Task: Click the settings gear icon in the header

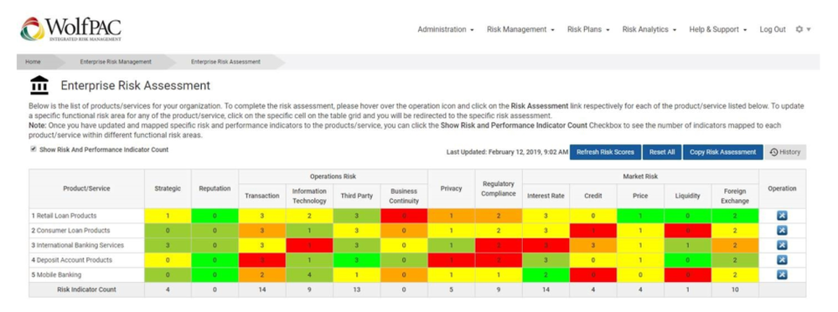Action: click(803, 30)
